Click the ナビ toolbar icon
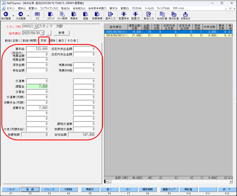This screenshot has width=237, height=196. coord(37,16)
